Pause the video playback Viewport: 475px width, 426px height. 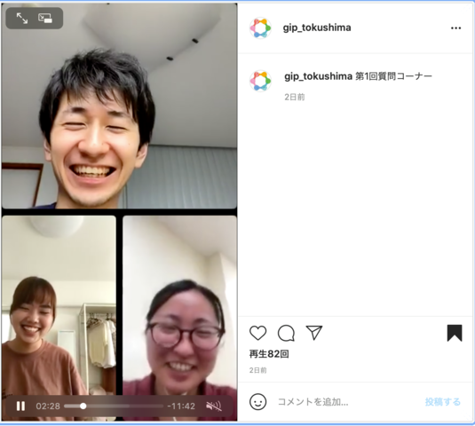tap(20, 406)
